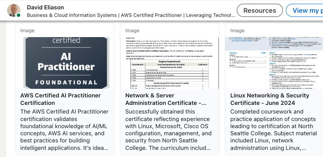323x157 pixels.
Task: Click Image label above Linux Networking card
Action: tap(237, 31)
